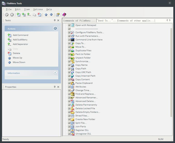Image resolution: width=175 pixels, height=143 pixels.
Task: Select the Delete Permanently command
Action: pyautogui.click(x=86, y=105)
